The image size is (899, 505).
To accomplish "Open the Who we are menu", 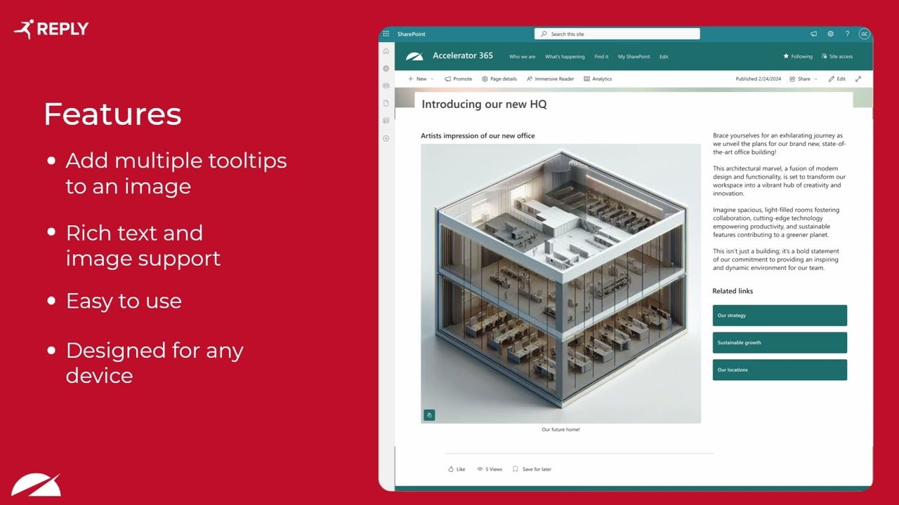I will click(522, 57).
